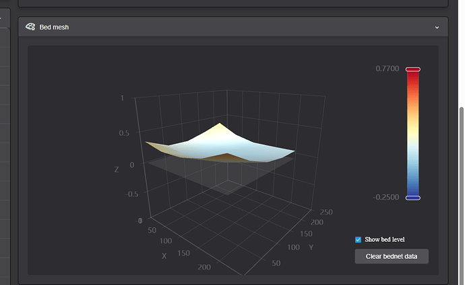465x285 pixels.
Task: Click the blue bottom handle of color scale
Action: tap(413, 198)
